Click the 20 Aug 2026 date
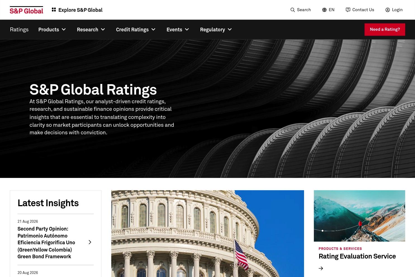Image resolution: width=415 pixels, height=277 pixels. coord(28,273)
